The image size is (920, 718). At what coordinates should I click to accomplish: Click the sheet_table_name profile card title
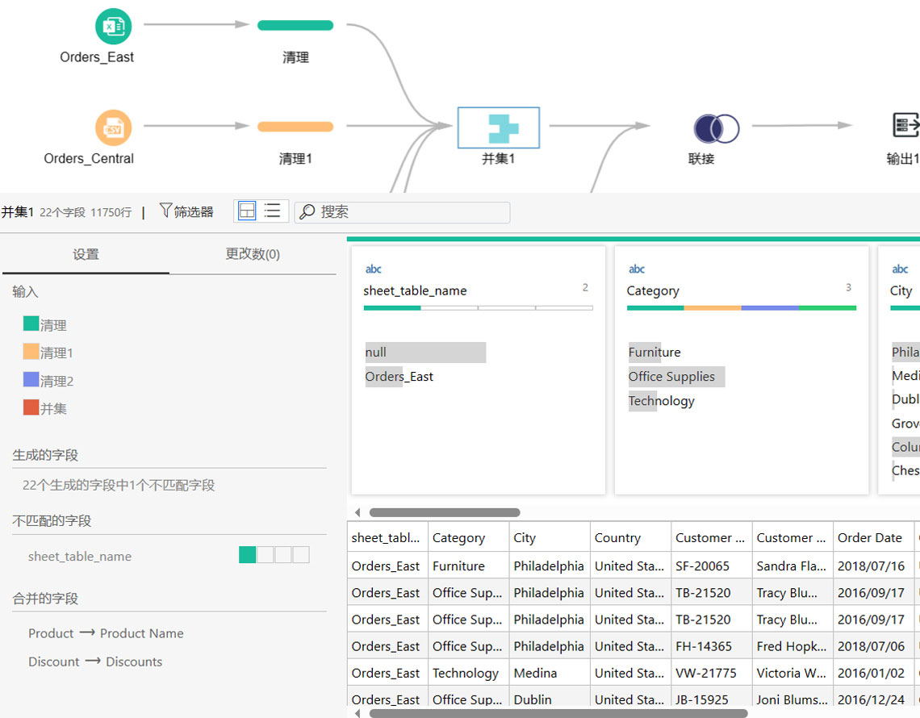(x=415, y=291)
